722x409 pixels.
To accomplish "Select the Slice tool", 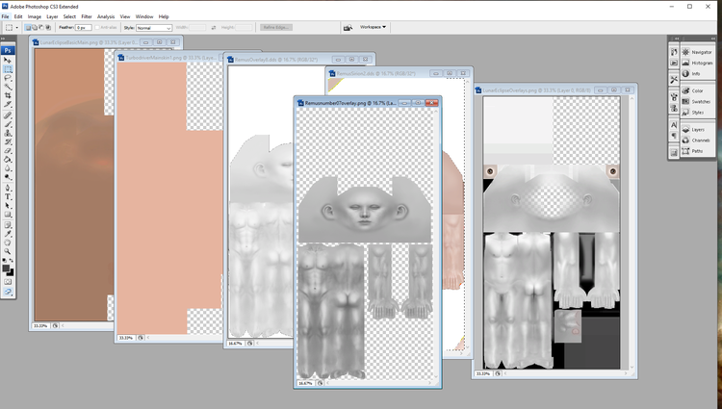I will (8, 104).
